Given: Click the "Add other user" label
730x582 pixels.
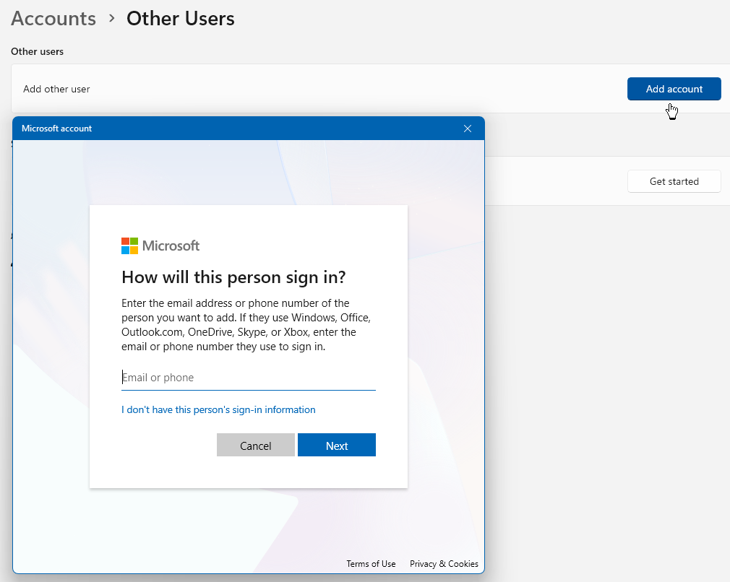Looking at the screenshot, I should tap(56, 89).
